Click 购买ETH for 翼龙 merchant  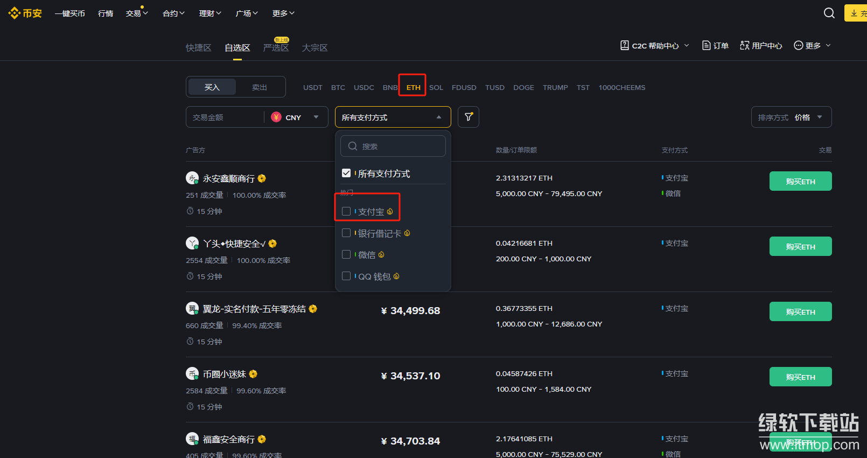pos(800,311)
